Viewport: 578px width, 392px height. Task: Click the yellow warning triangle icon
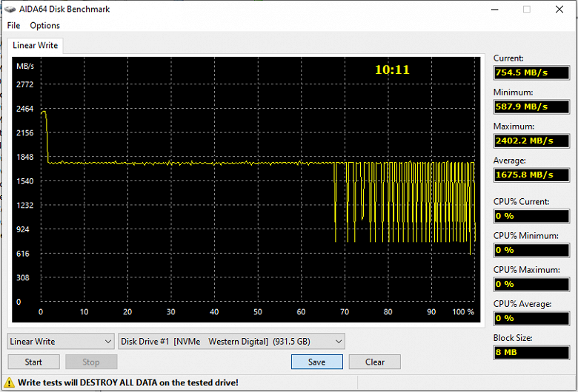9,382
